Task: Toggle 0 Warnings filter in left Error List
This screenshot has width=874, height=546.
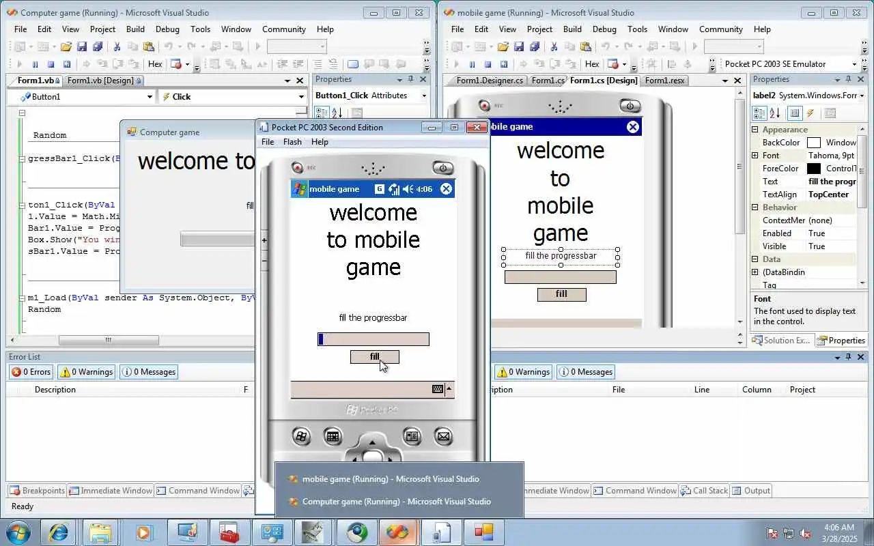Action: [86, 372]
